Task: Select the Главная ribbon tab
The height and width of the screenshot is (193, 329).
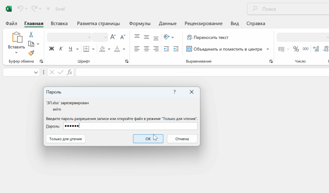Action: 34,23
